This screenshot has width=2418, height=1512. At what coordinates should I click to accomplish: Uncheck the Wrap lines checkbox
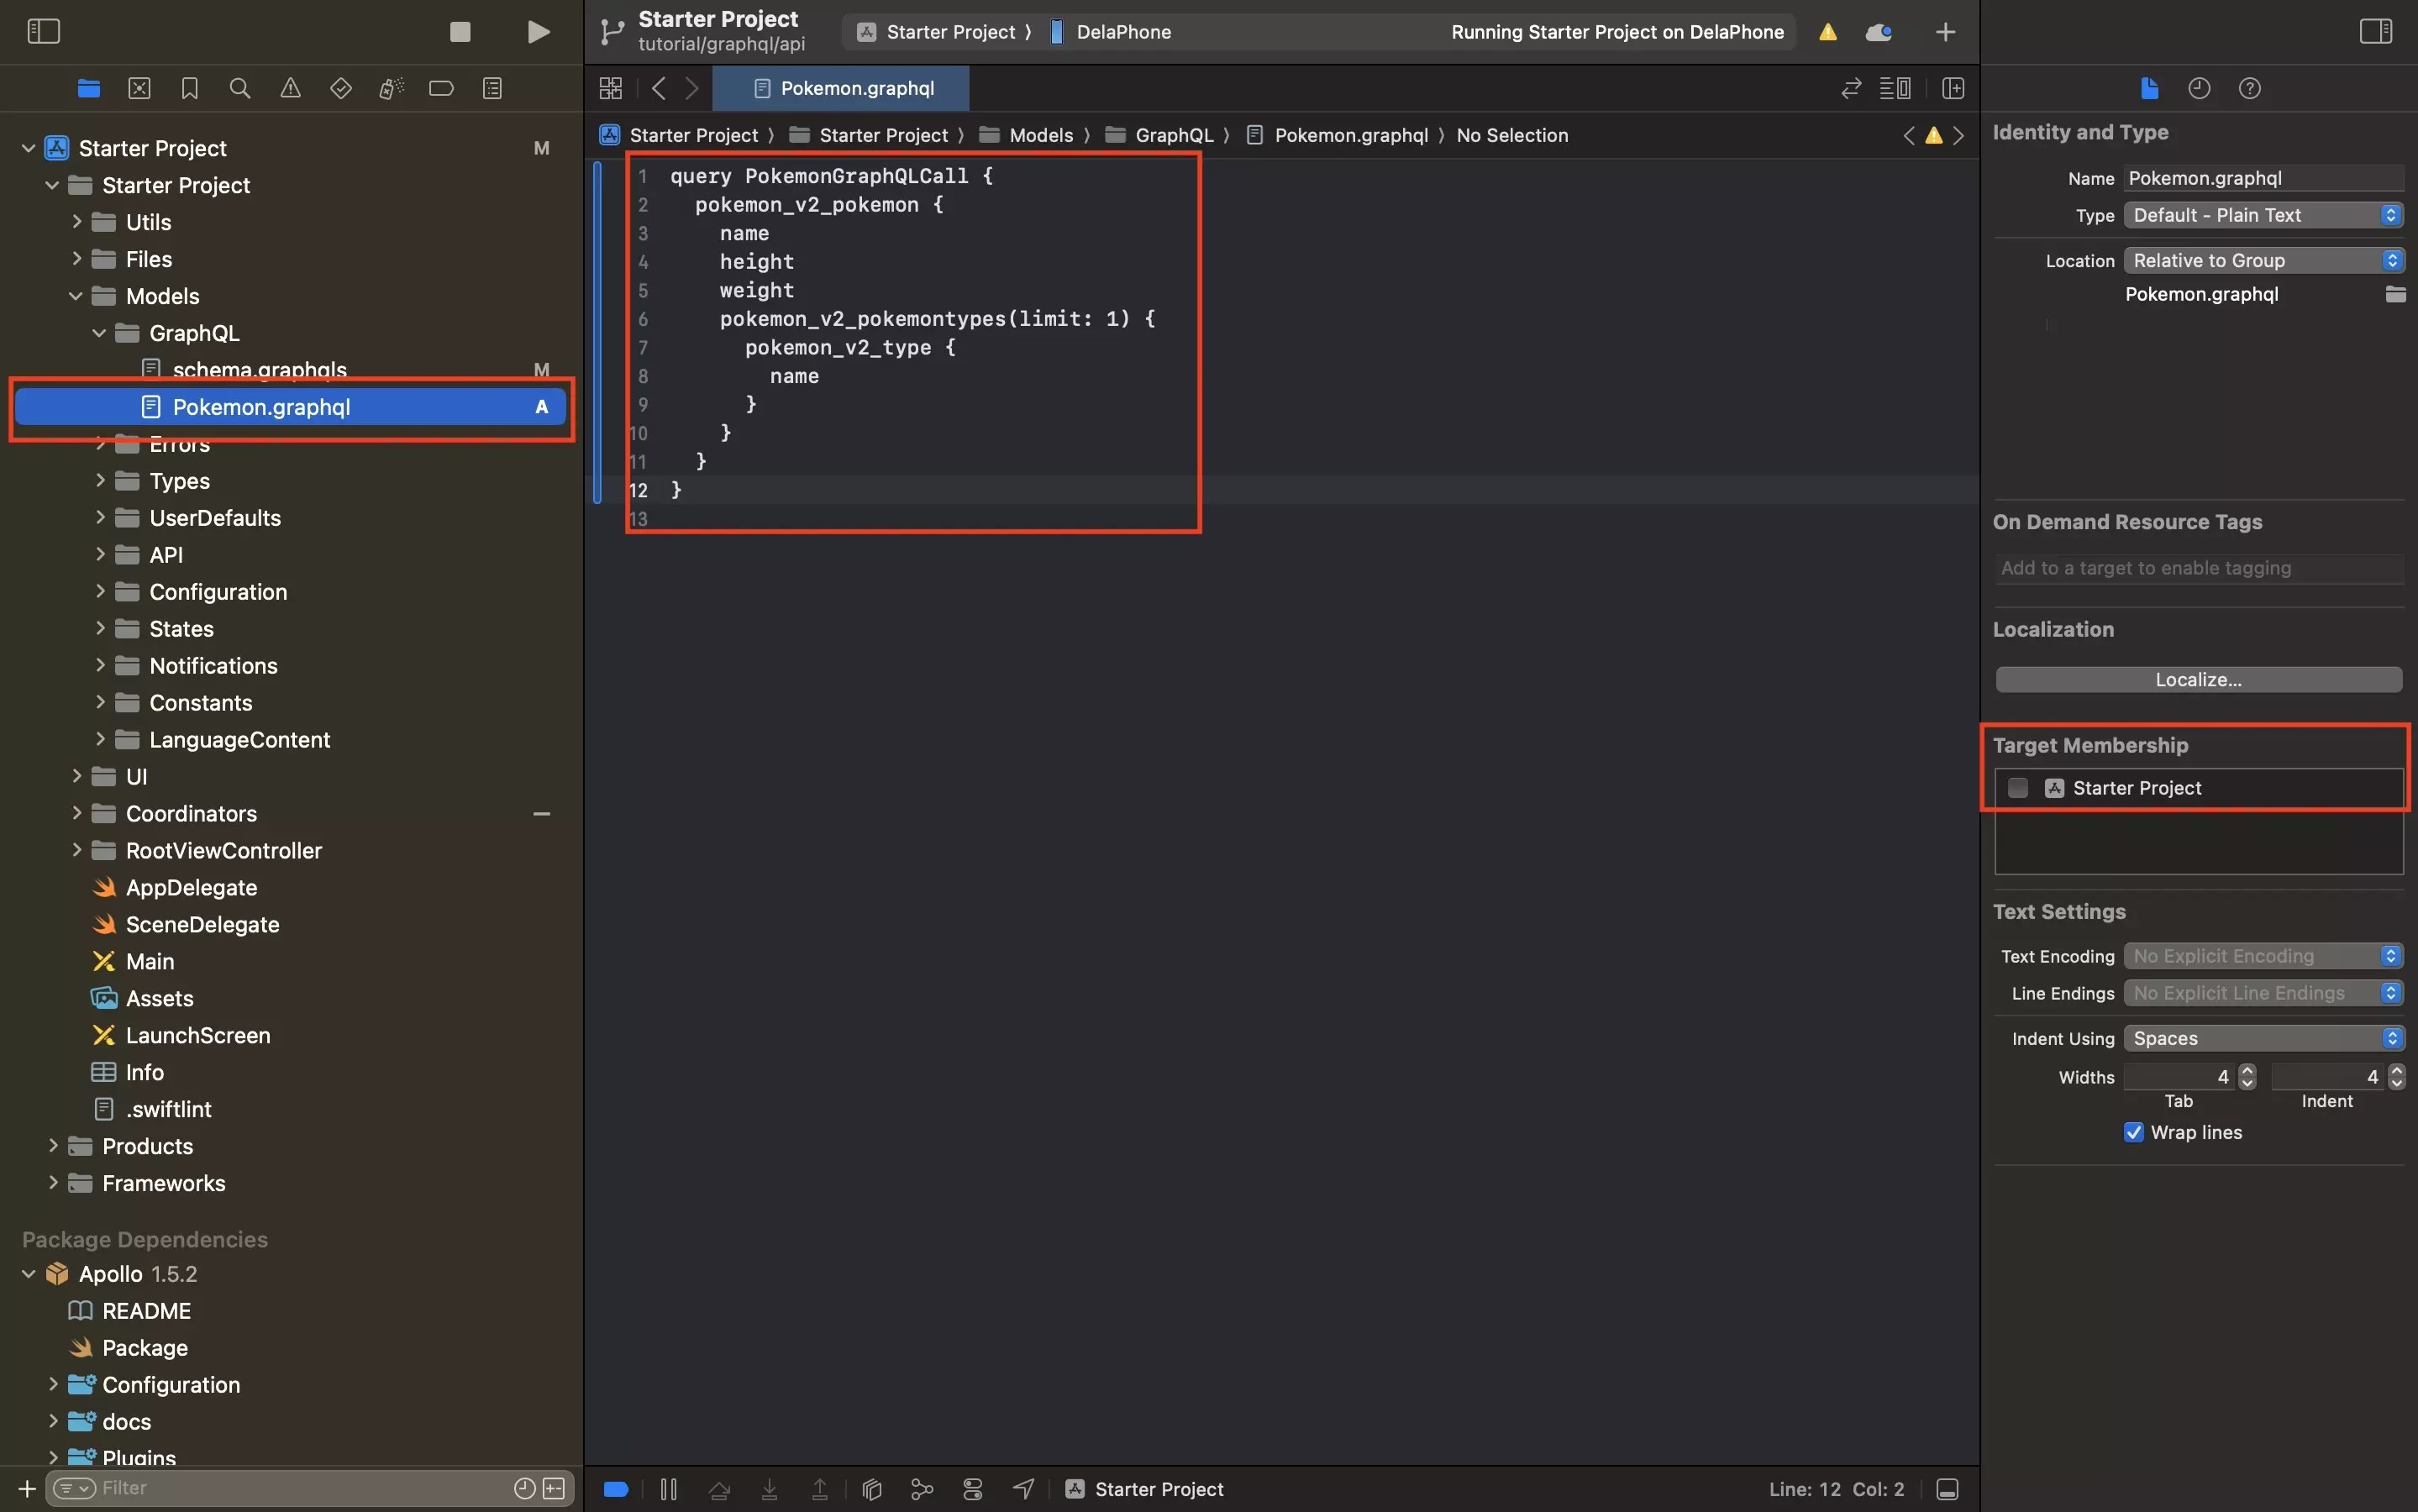[x=2133, y=1132]
